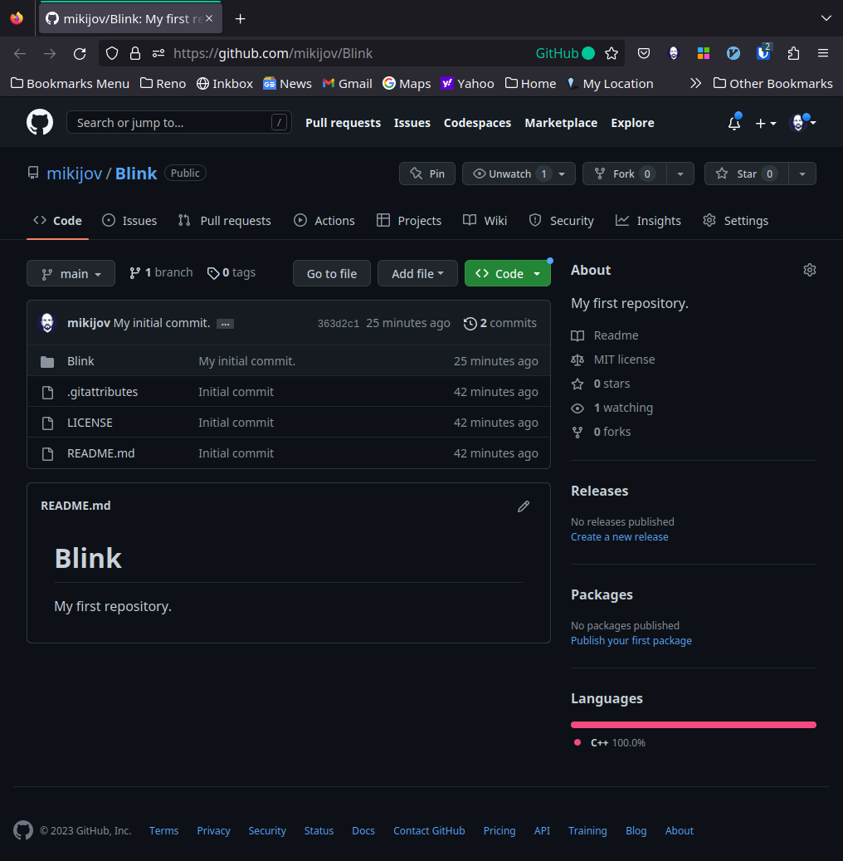Open the user avatar account menu
The image size is (843, 861).
coord(802,123)
